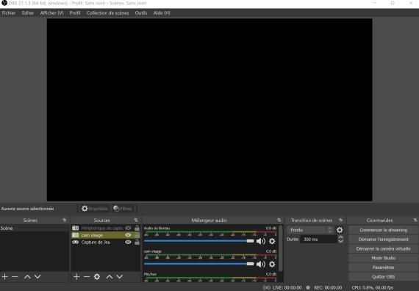The height and width of the screenshot is (291, 419).
Task: Open the Editer menu
Action: click(28, 12)
